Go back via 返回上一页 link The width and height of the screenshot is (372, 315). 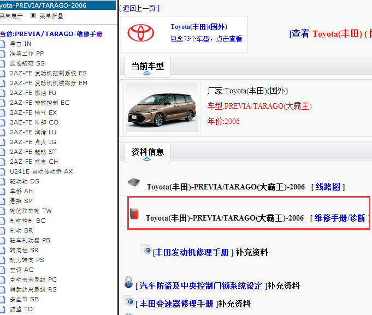(x=139, y=8)
